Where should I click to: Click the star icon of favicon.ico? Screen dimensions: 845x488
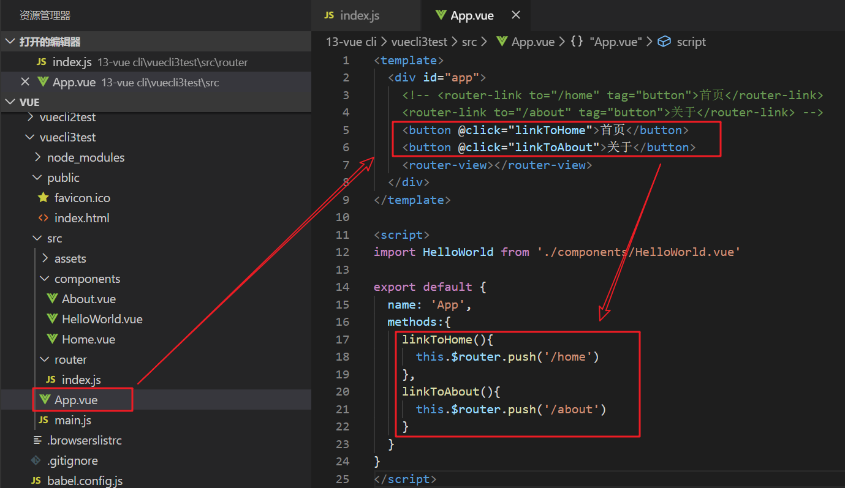[x=43, y=198]
